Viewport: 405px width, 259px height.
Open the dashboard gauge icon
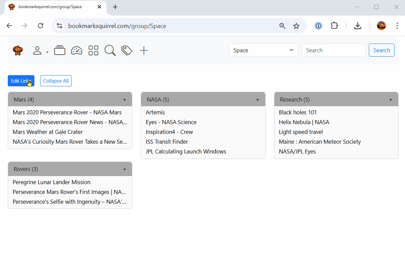coord(77,51)
